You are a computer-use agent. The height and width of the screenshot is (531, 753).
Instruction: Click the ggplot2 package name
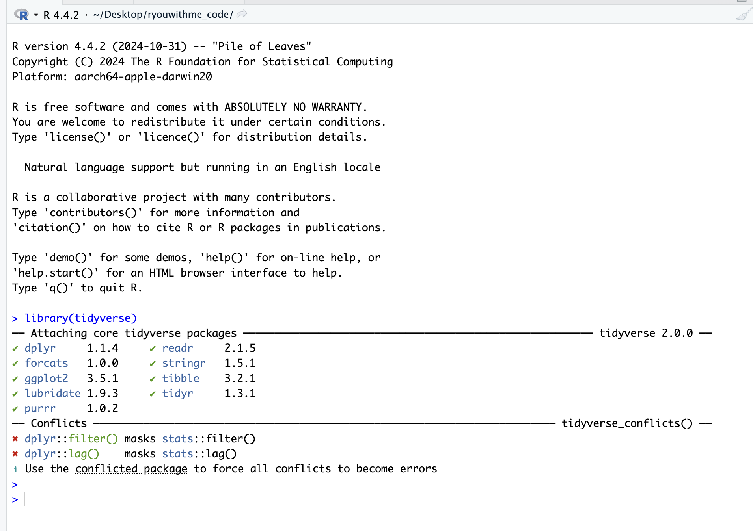pyautogui.click(x=47, y=379)
